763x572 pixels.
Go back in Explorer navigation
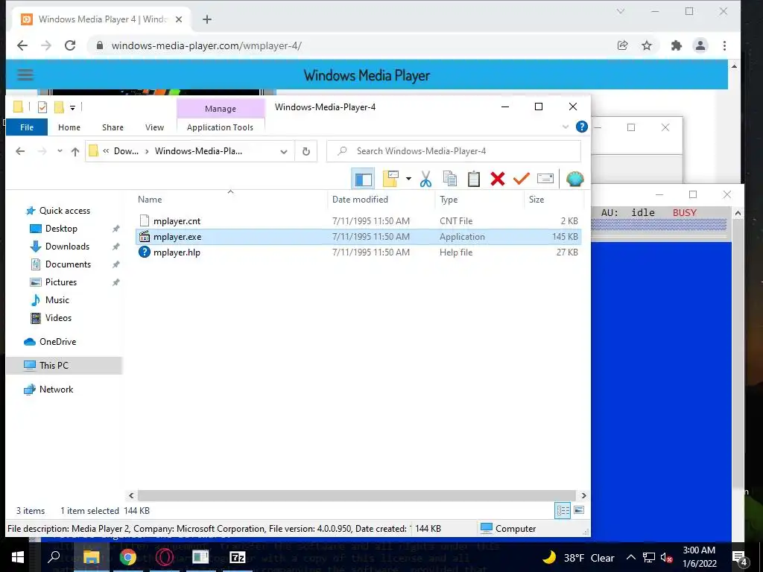point(20,151)
